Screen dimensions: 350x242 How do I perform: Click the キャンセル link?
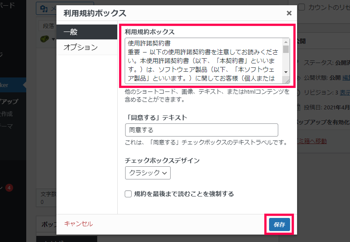78,224
